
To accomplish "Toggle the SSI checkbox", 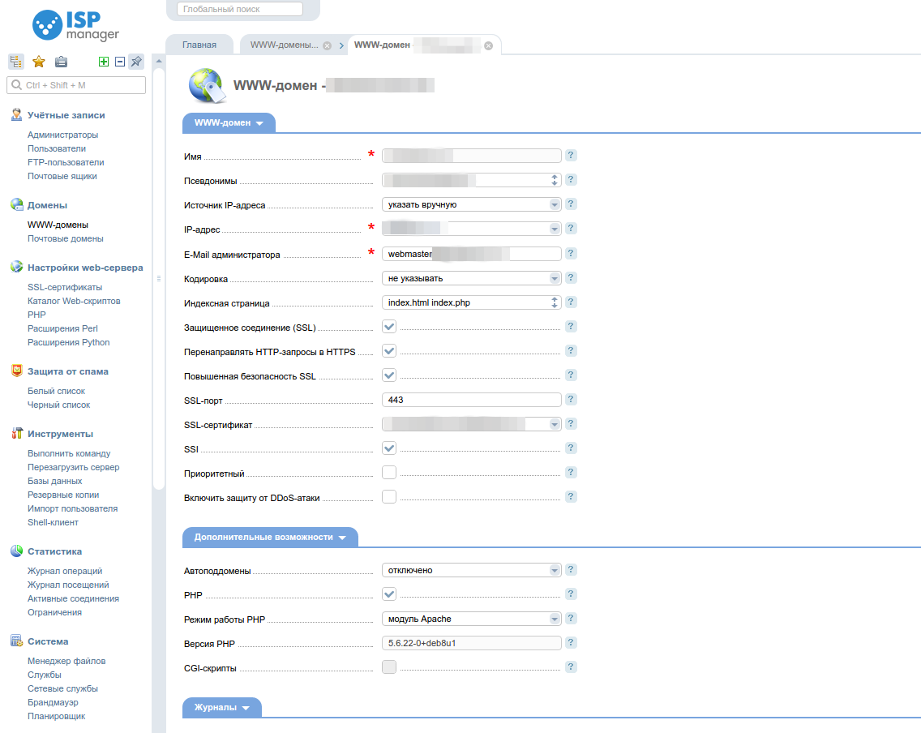I will coord(389,448).
